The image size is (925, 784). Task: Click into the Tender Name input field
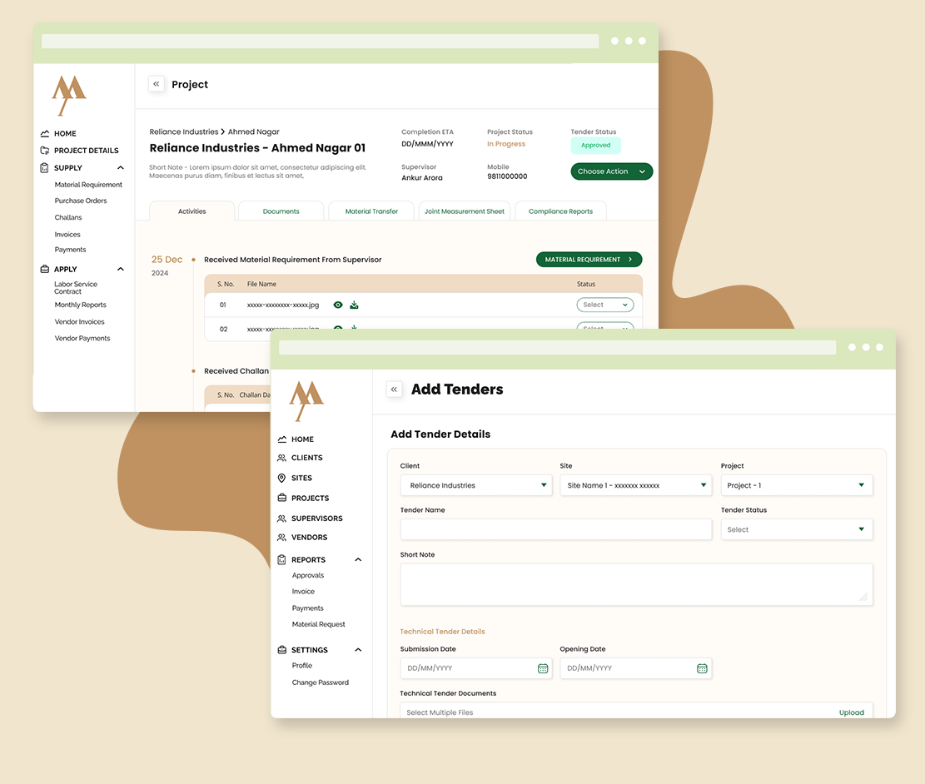pos(555,529)
